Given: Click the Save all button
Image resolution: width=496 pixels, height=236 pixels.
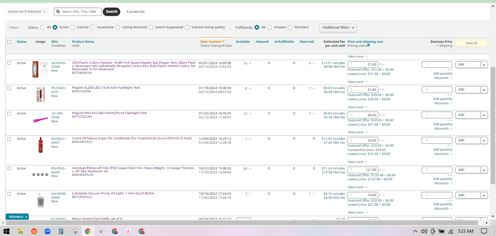Looking at the screenshot, I should pyautogui.click(x=471, y=43).
